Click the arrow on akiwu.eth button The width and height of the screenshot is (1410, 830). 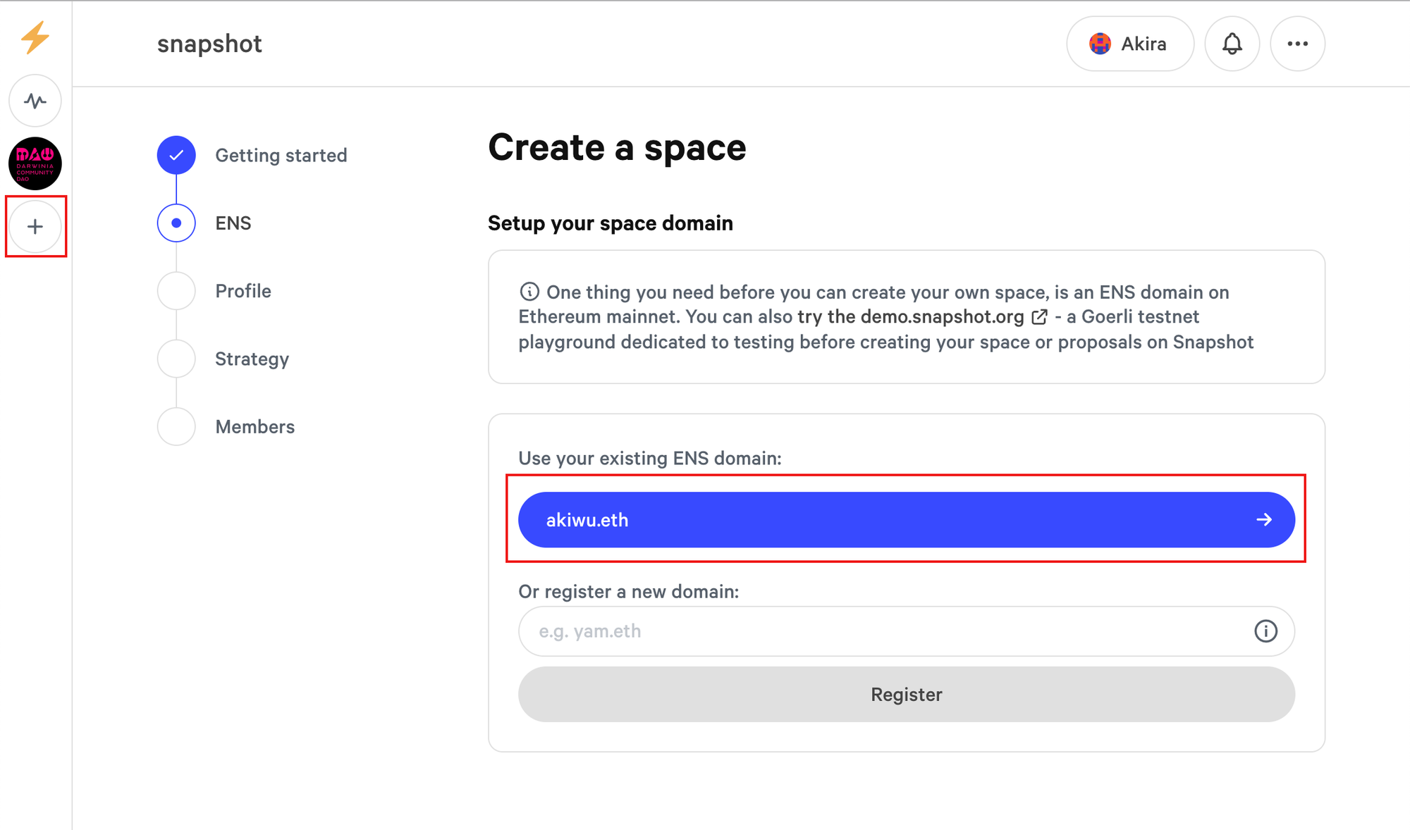pyautogui.click(x=1264, y=520)
